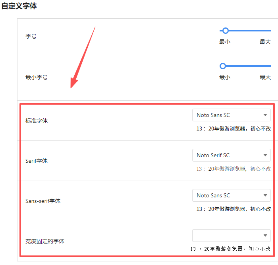This screenshot has width=278, height=265.
Task: Open the 宽度固定的字体 empty font dropdown
Action: [x=232, y=235]
